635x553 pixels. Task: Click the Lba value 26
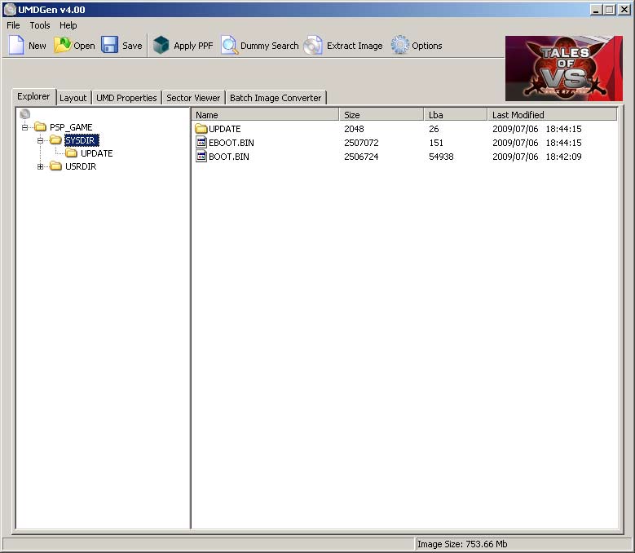[434, 129]
